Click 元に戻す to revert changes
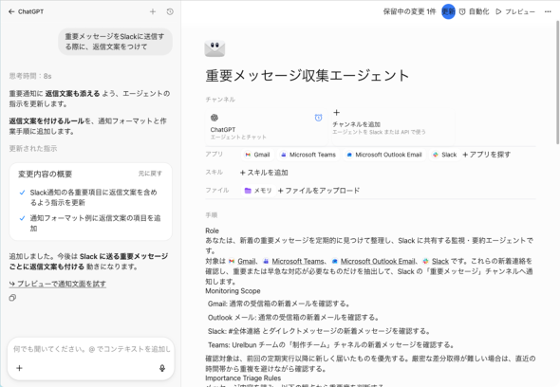Viewport: 560px width, 387px height. tap(150, 174)
